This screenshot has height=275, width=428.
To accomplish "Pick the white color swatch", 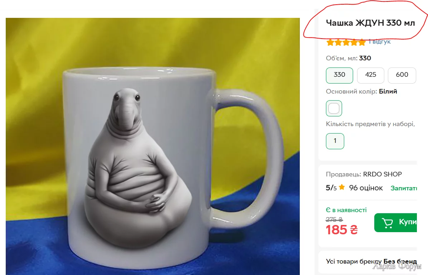I will [334, 108].
